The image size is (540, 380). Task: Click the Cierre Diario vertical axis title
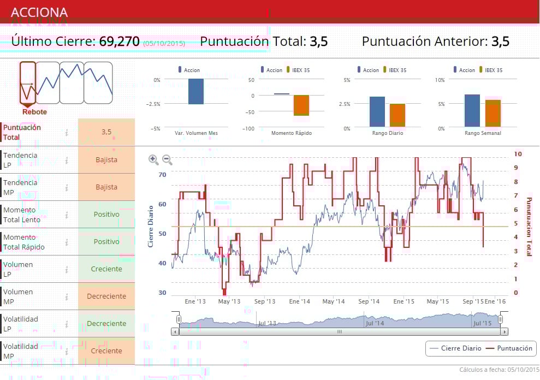151,227
